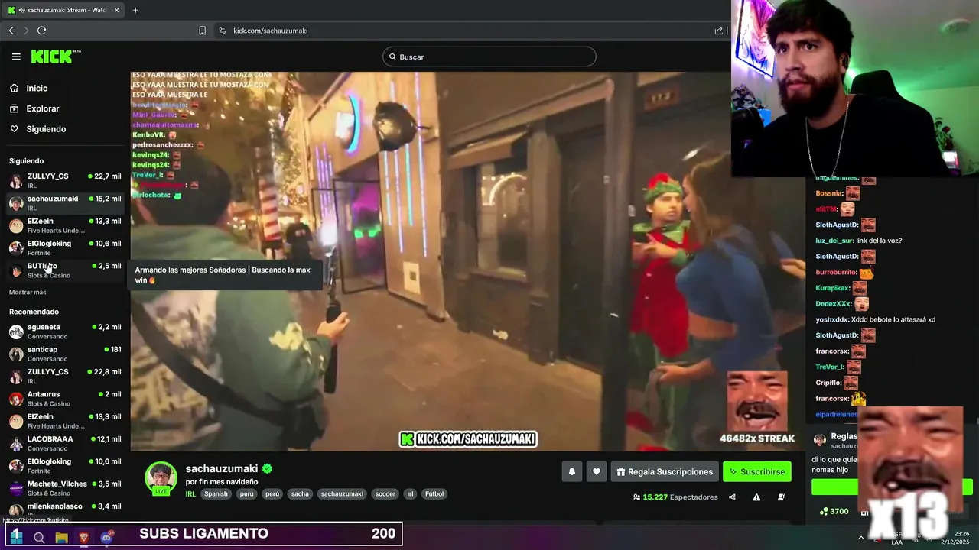The image size is (979, 550).
Task: Reload the page with refresh icon
Action: 41,31
